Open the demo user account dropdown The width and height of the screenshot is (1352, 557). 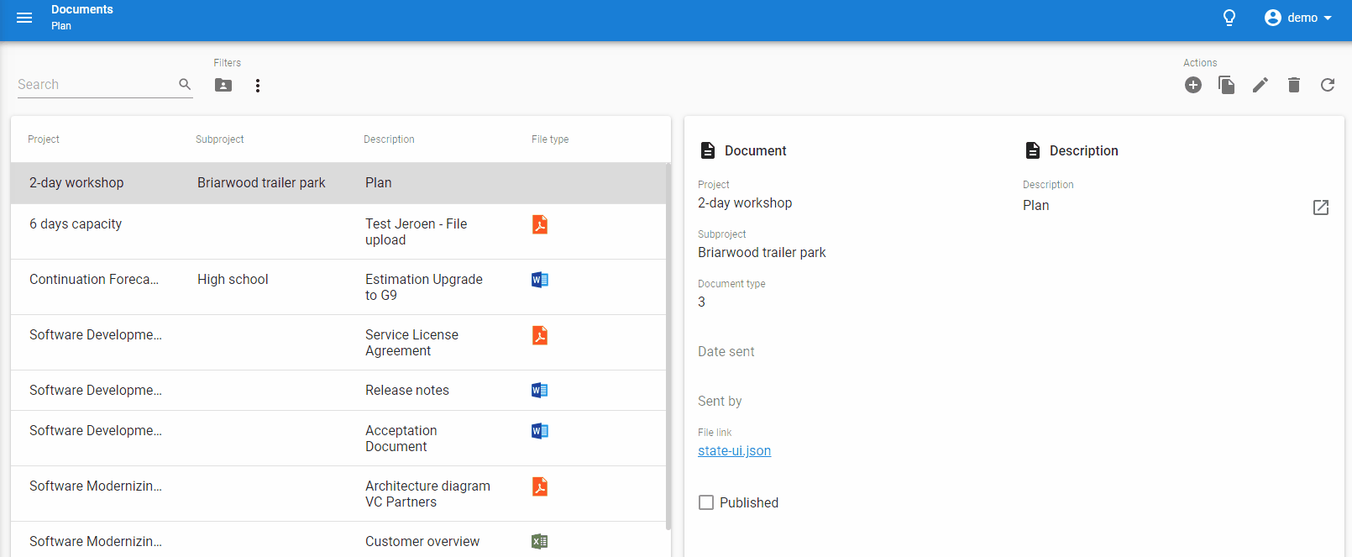coord(1298,18)
